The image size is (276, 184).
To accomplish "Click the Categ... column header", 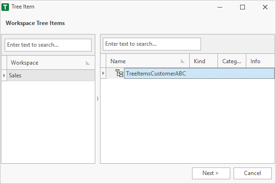I will [232, 61].
